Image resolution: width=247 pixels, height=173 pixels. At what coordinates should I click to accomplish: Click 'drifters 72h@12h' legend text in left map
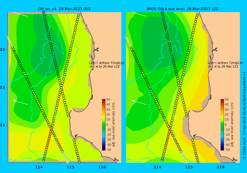pyautogui.click(x=112, y=63)
